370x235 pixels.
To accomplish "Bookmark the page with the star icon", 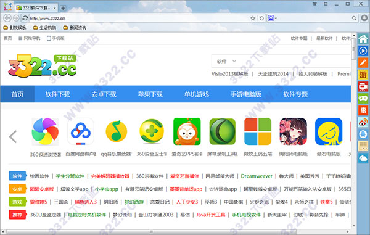I will point(253,18).
